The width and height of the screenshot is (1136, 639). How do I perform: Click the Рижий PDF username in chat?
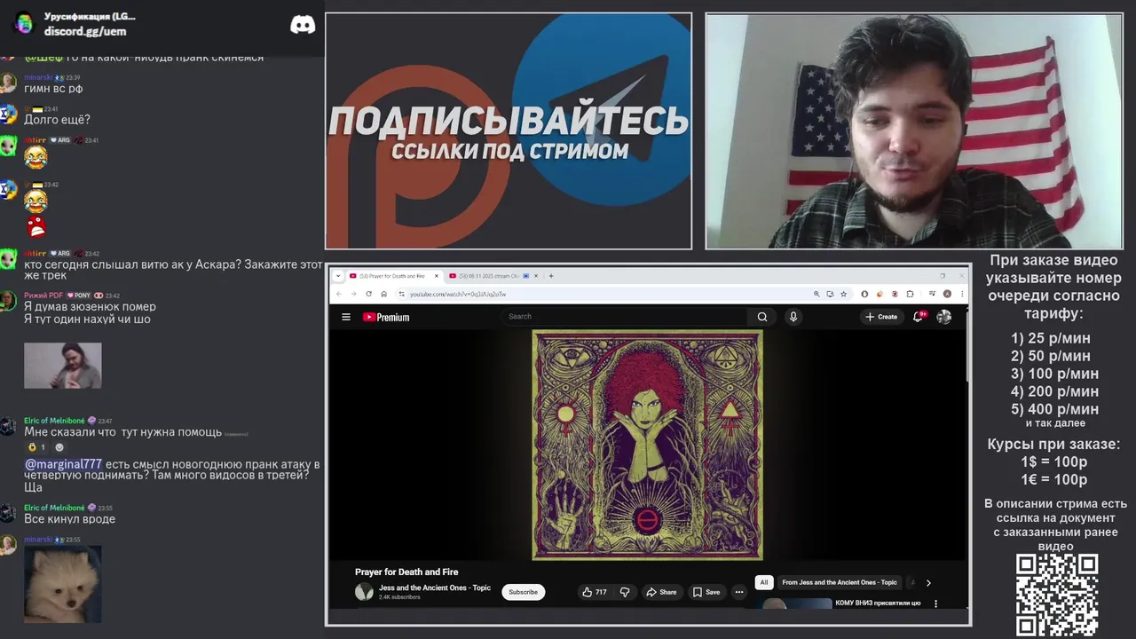[x=43, y=296]
